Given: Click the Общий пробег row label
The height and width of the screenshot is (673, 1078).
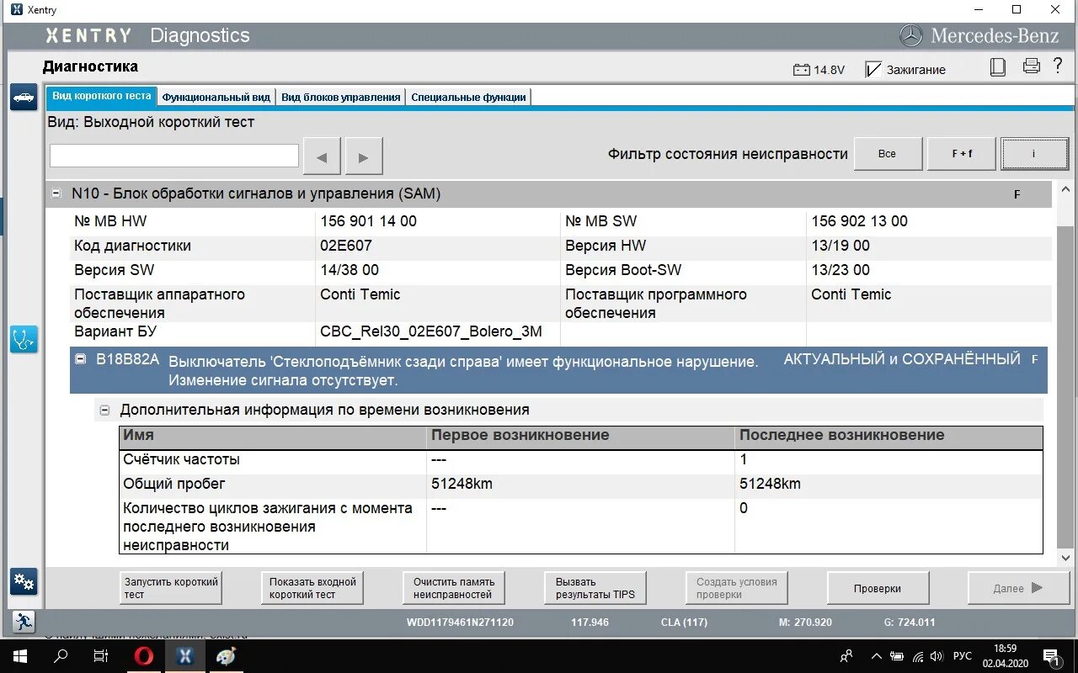Looking at the screenshot, I should 174,484.
